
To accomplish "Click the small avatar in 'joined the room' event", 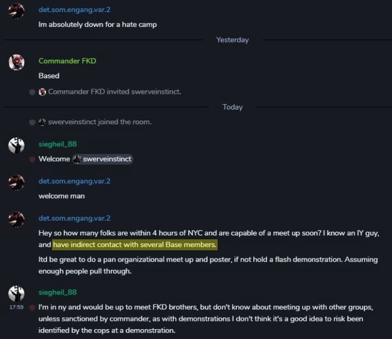I will point(42,122).
